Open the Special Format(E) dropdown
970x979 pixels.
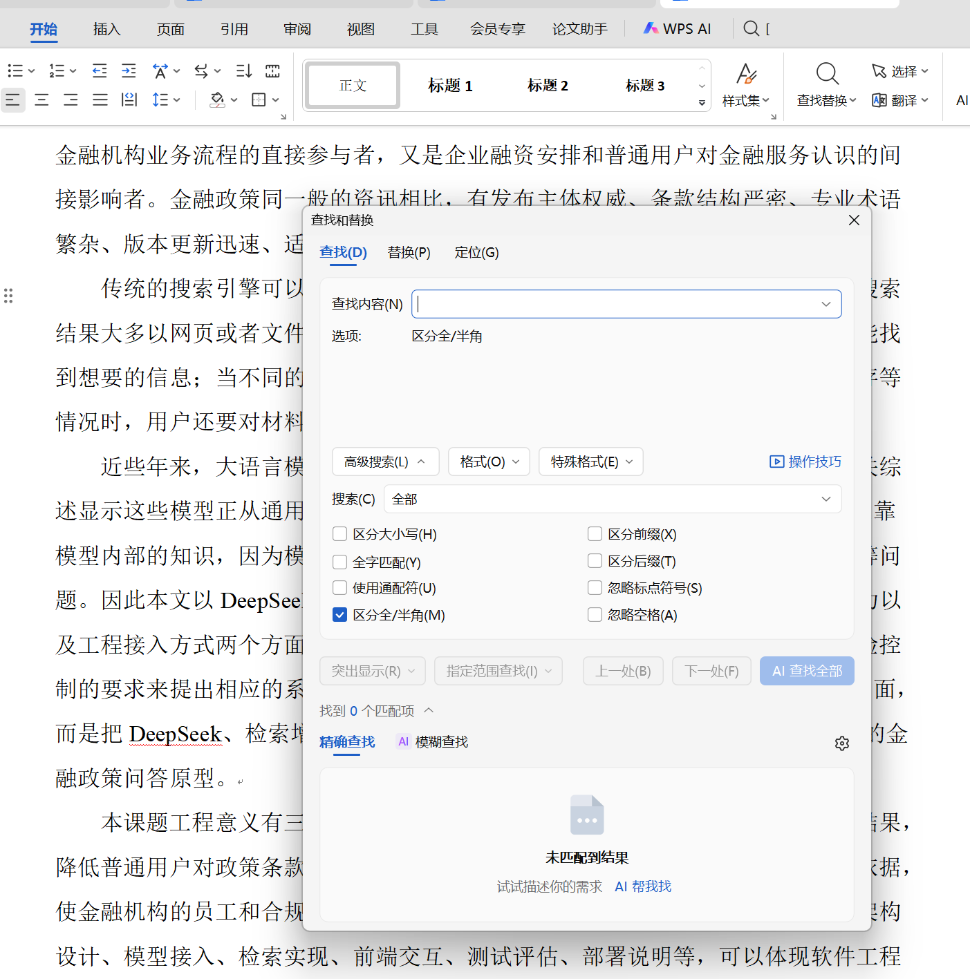(x=591, y=462)
